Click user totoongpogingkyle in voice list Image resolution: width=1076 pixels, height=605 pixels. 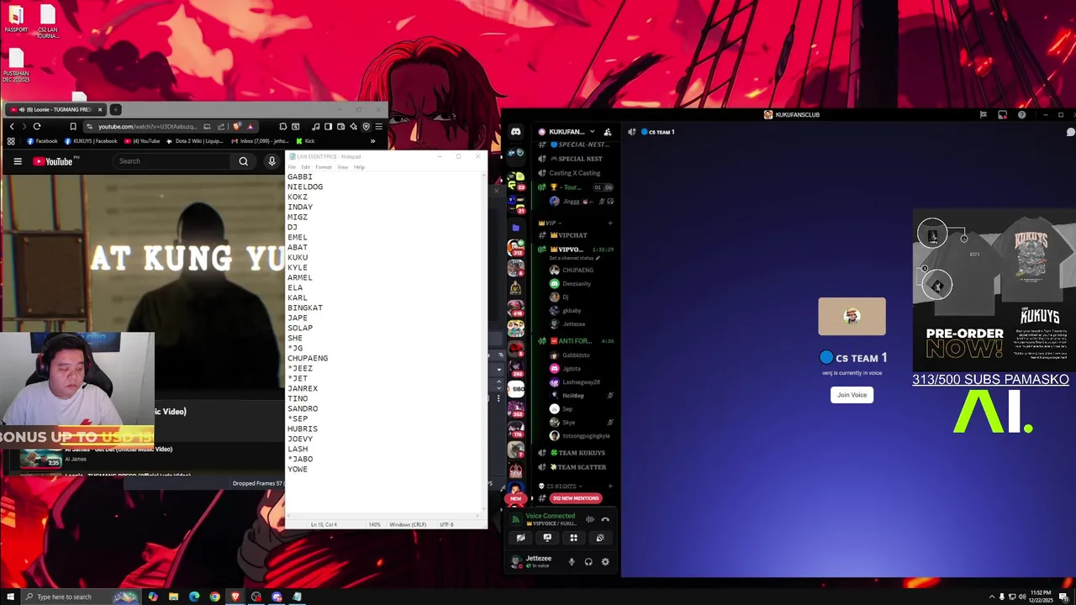click(585, 436)
